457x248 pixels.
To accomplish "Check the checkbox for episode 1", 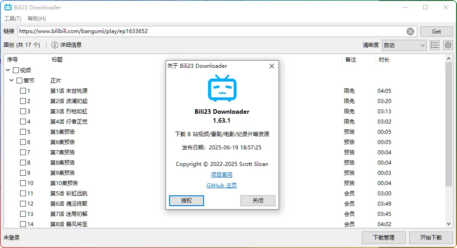I will coord(23,91).
